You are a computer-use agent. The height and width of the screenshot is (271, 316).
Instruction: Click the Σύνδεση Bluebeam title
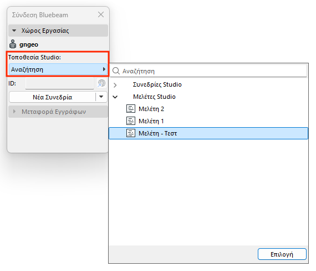[40, 15]
